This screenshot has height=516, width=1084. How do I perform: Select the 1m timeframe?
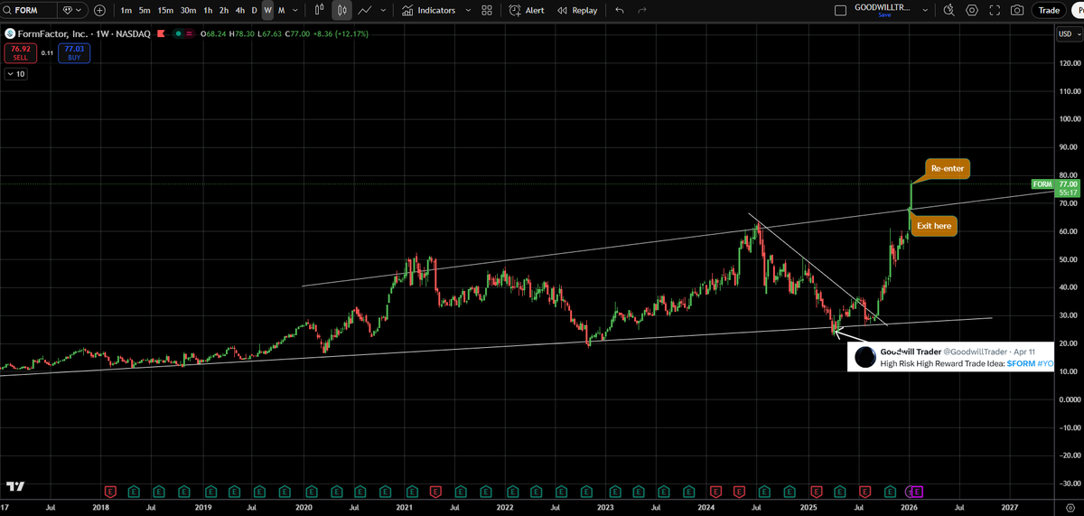click(126, 11)
